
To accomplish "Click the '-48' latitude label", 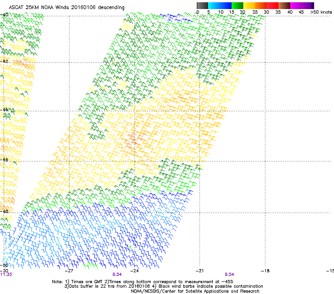I will tap(4, 211).
